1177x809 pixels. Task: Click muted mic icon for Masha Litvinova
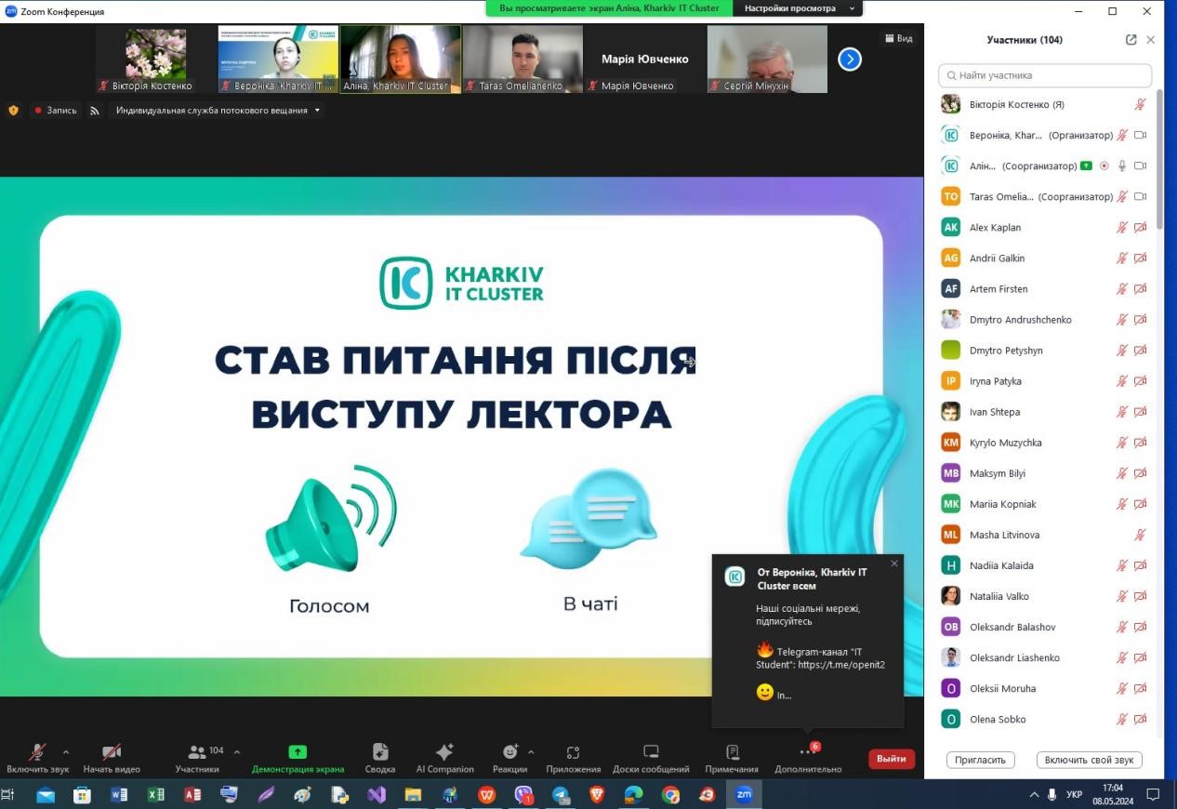pos(1140,535)
